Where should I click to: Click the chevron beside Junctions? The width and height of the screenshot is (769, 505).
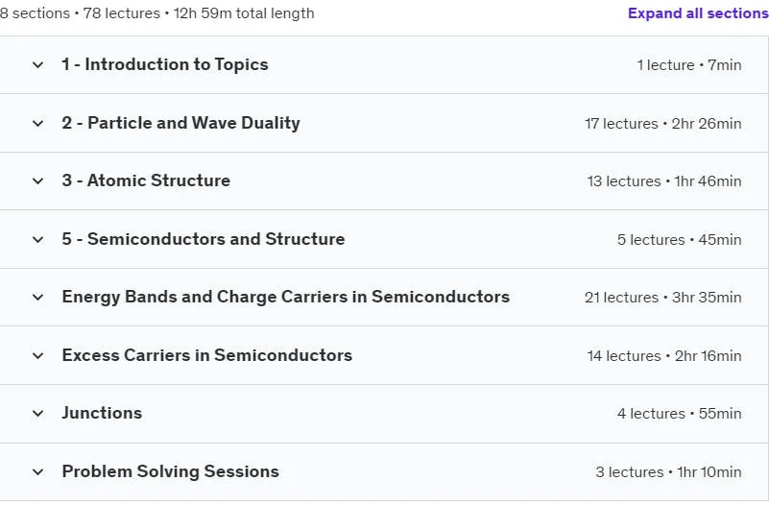tap(37, 414)
